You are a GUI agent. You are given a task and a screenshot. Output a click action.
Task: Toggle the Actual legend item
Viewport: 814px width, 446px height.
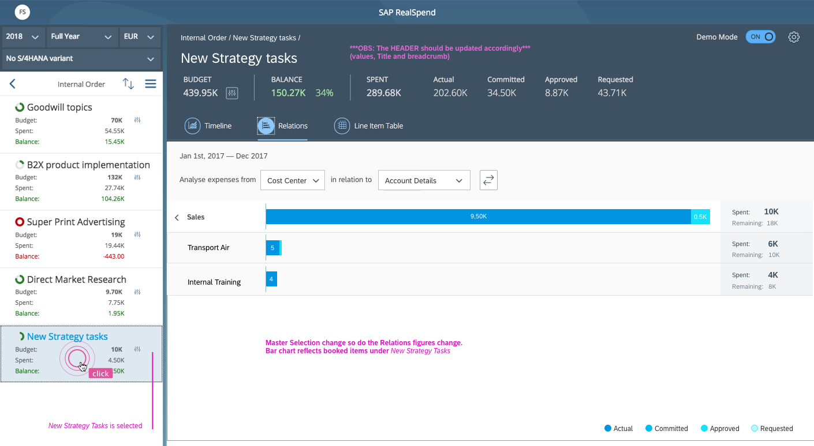click(618, 428)
